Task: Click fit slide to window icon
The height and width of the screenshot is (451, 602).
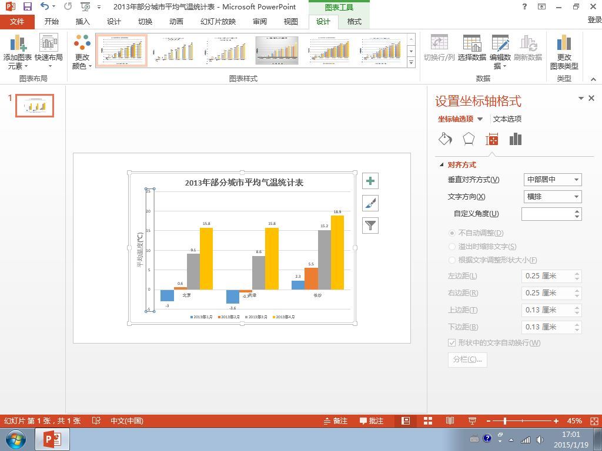Action: point(594,421)
